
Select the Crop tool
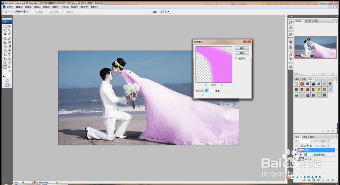tap(5, 34)
